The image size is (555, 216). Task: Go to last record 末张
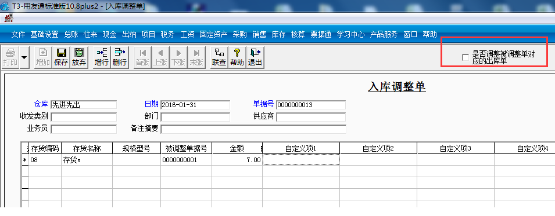[x=196, y=57]
